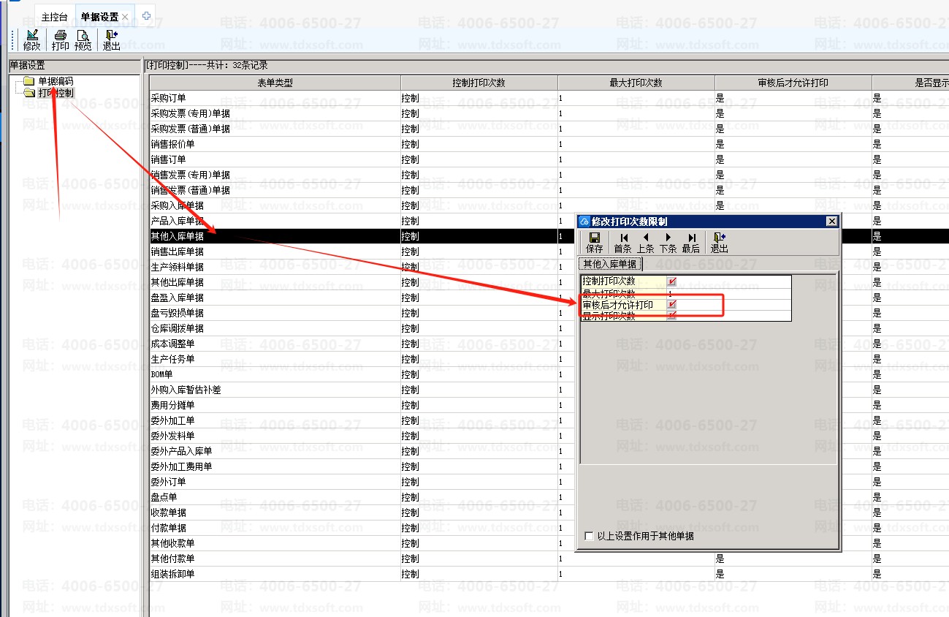Select highlighted 其他入库单据 row

coord(549,236)
